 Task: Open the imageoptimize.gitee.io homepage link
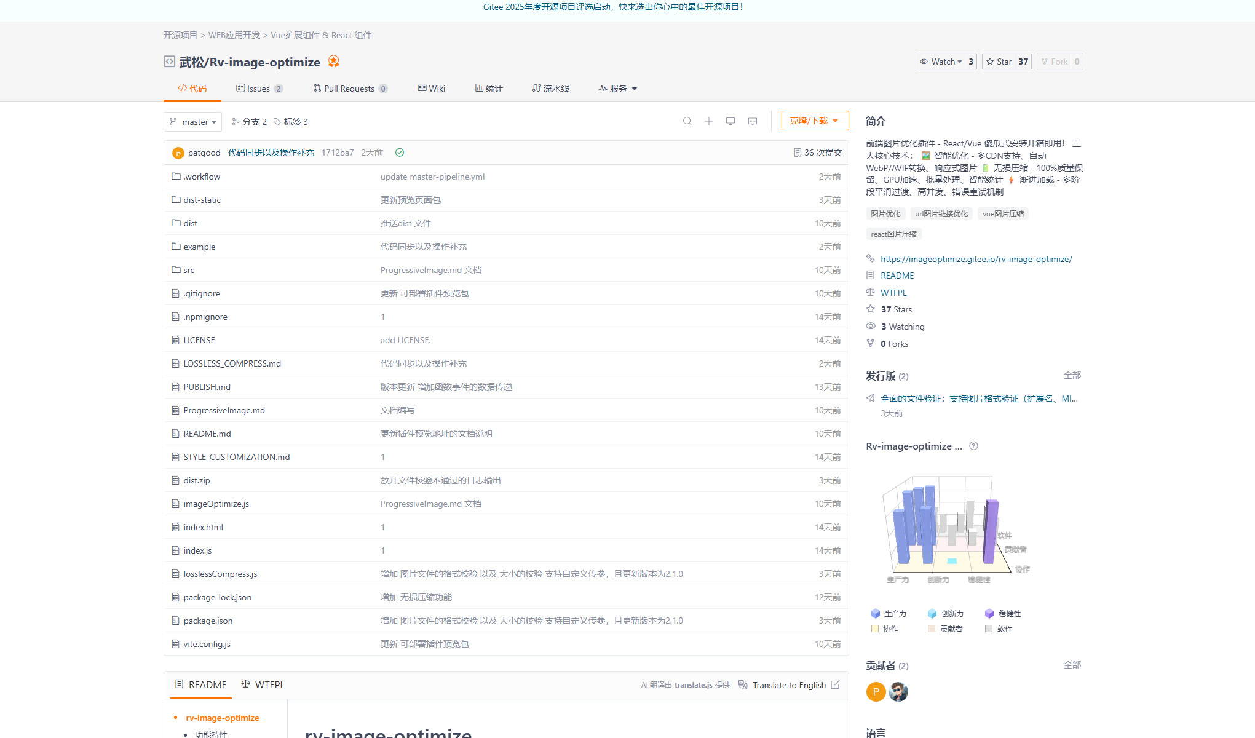976,259
